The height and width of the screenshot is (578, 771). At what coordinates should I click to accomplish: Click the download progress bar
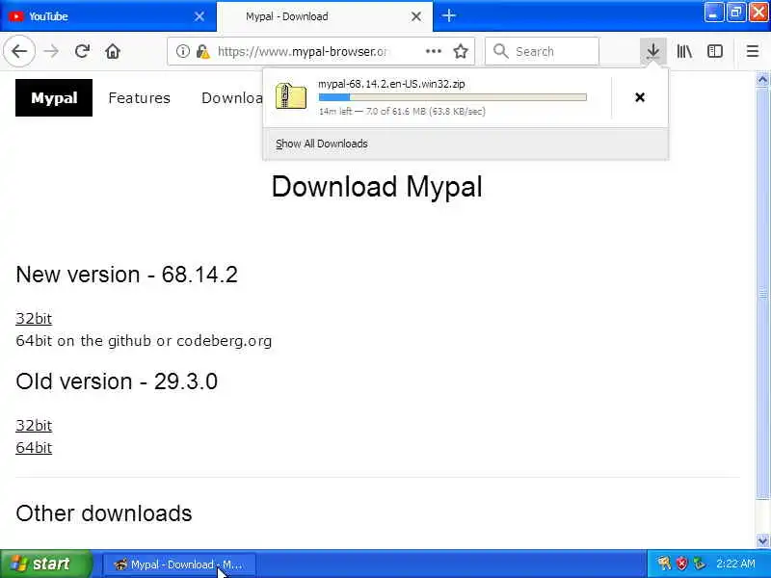click(x=452, y=97)
